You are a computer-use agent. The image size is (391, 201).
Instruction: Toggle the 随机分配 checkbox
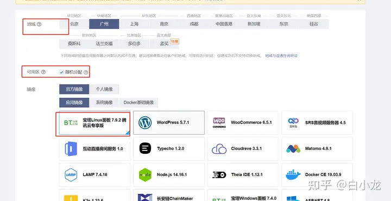[61, 72]
